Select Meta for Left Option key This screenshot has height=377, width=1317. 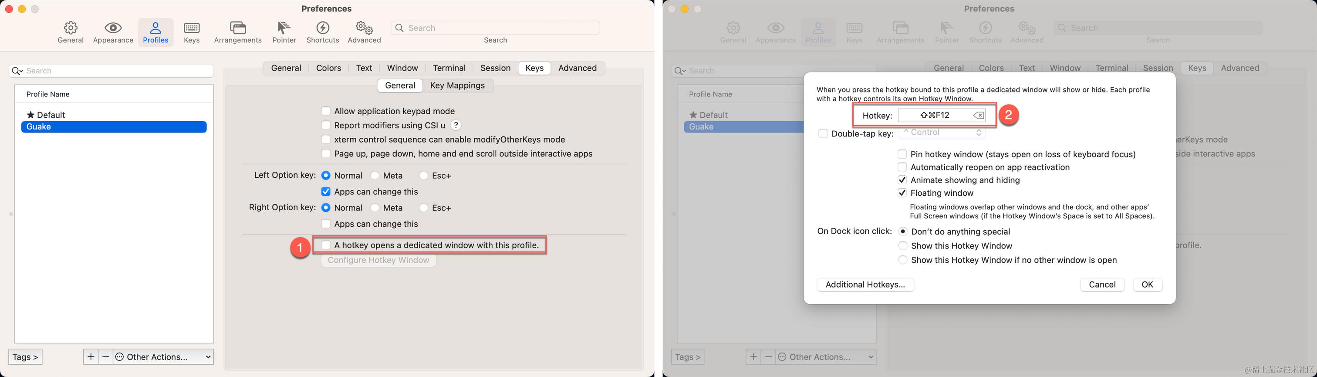(x=375, y=176)
